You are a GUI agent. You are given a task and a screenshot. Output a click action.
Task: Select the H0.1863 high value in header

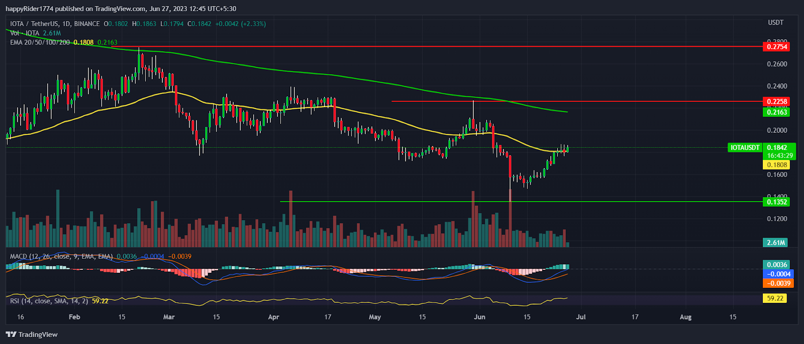(144, 24)
